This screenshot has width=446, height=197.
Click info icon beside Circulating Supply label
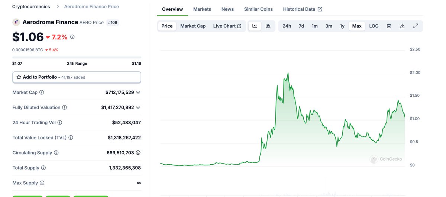(56, 153)
